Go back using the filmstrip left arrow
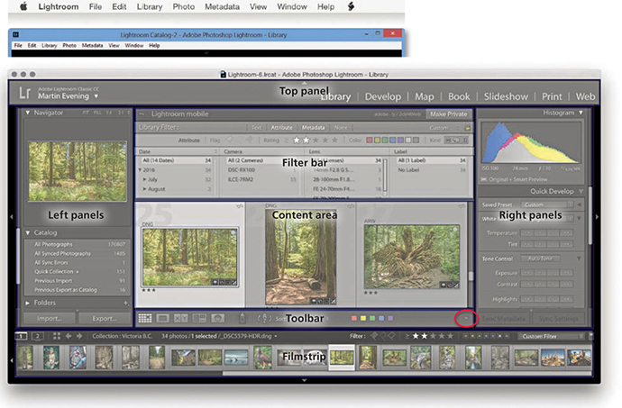622x408 pixels. click(x=69, y=336)
